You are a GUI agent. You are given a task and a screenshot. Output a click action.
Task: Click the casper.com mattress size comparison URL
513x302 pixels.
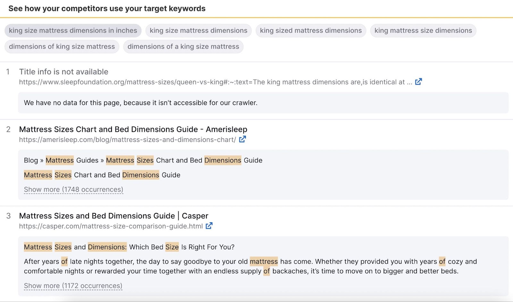coord(111,226)
